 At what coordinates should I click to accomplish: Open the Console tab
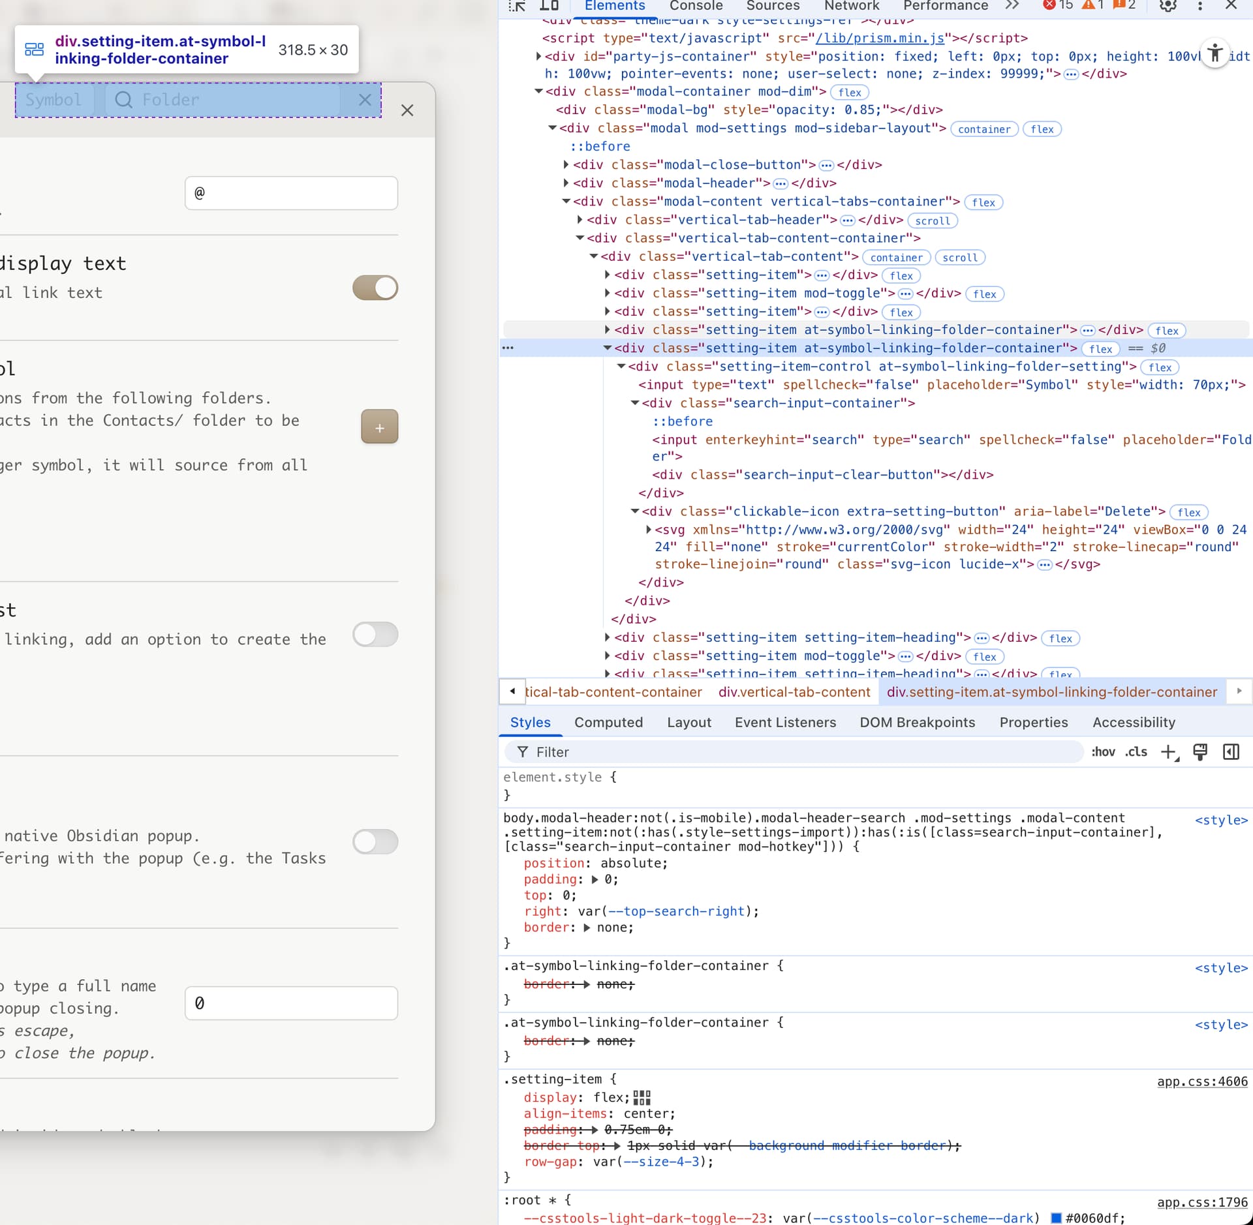696,6
